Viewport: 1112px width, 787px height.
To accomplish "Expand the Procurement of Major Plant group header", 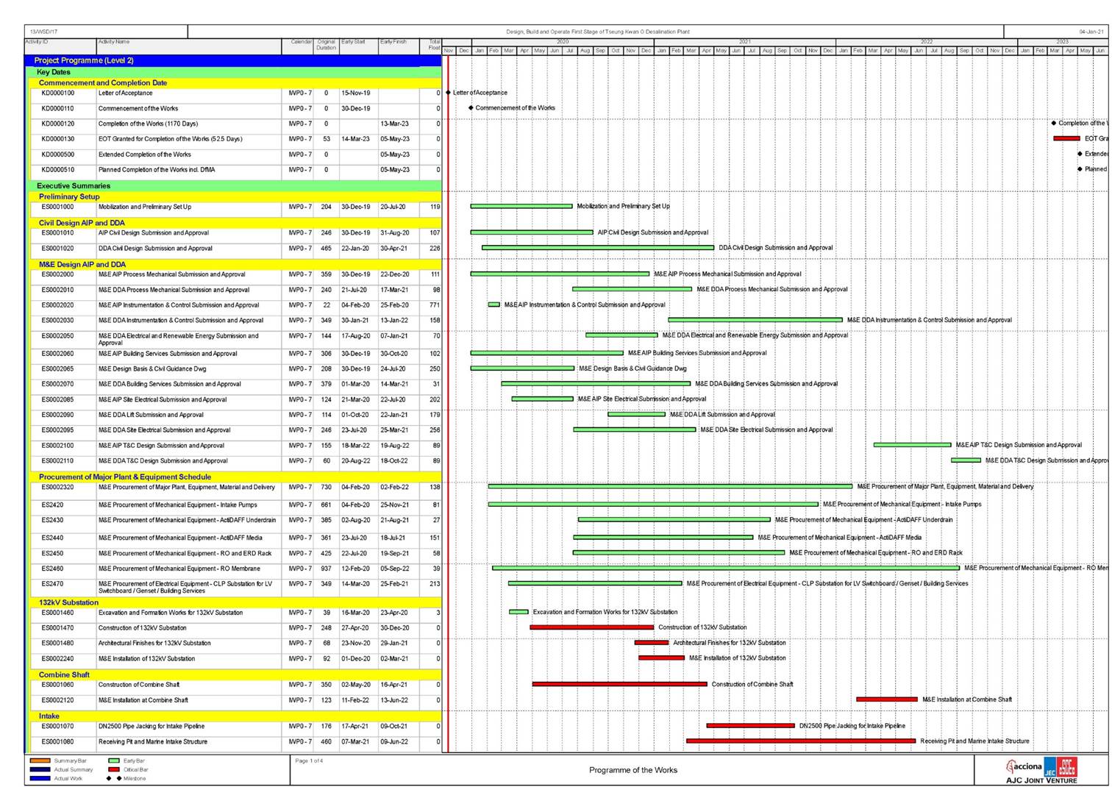I will pos(125,477).
